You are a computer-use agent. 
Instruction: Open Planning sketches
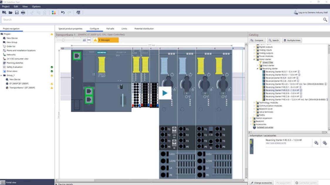15,63
